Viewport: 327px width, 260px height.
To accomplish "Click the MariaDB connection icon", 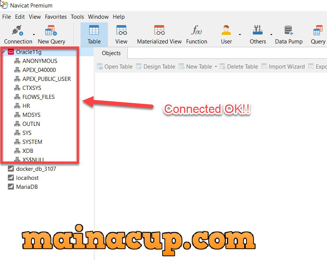I will tap(10, 187).
